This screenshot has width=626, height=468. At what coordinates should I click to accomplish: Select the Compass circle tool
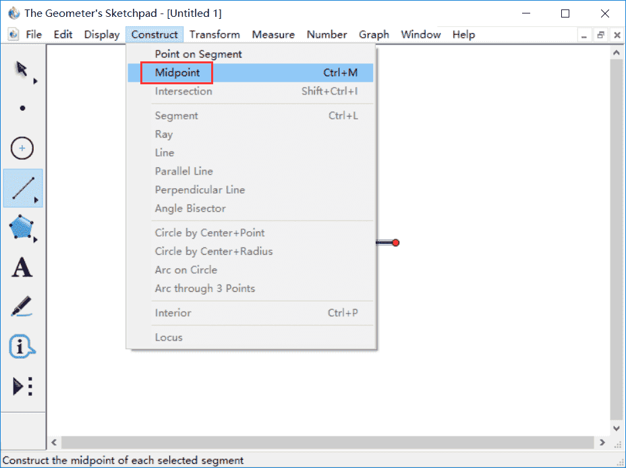[22, 148]
